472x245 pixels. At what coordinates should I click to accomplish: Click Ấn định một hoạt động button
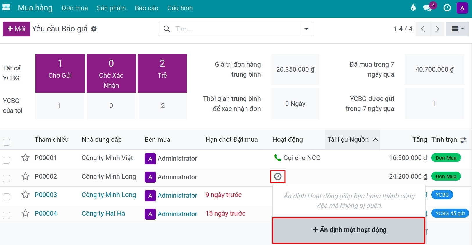(349, 230)
